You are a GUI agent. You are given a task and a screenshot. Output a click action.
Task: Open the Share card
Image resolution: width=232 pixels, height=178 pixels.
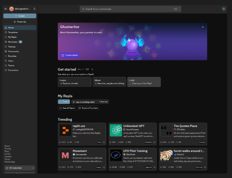(x=109, y=82)
